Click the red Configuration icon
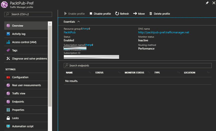The height and width of the screenshot is (131, 216). (8, 77)
